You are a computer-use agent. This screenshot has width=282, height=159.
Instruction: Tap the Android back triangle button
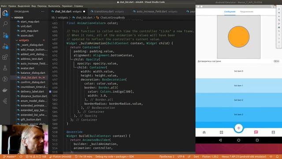[x=220, y=140]
